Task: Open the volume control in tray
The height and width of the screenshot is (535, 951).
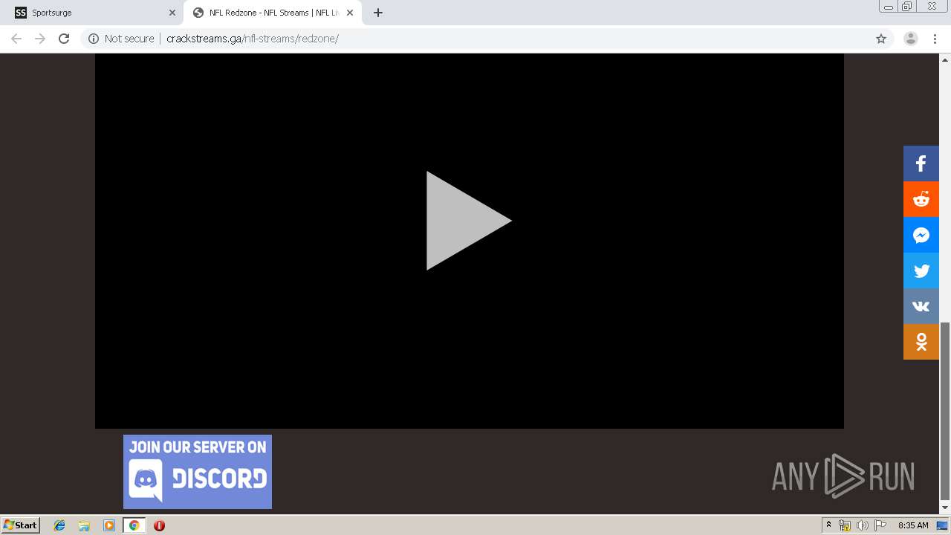Action: [x=863, y=525]
